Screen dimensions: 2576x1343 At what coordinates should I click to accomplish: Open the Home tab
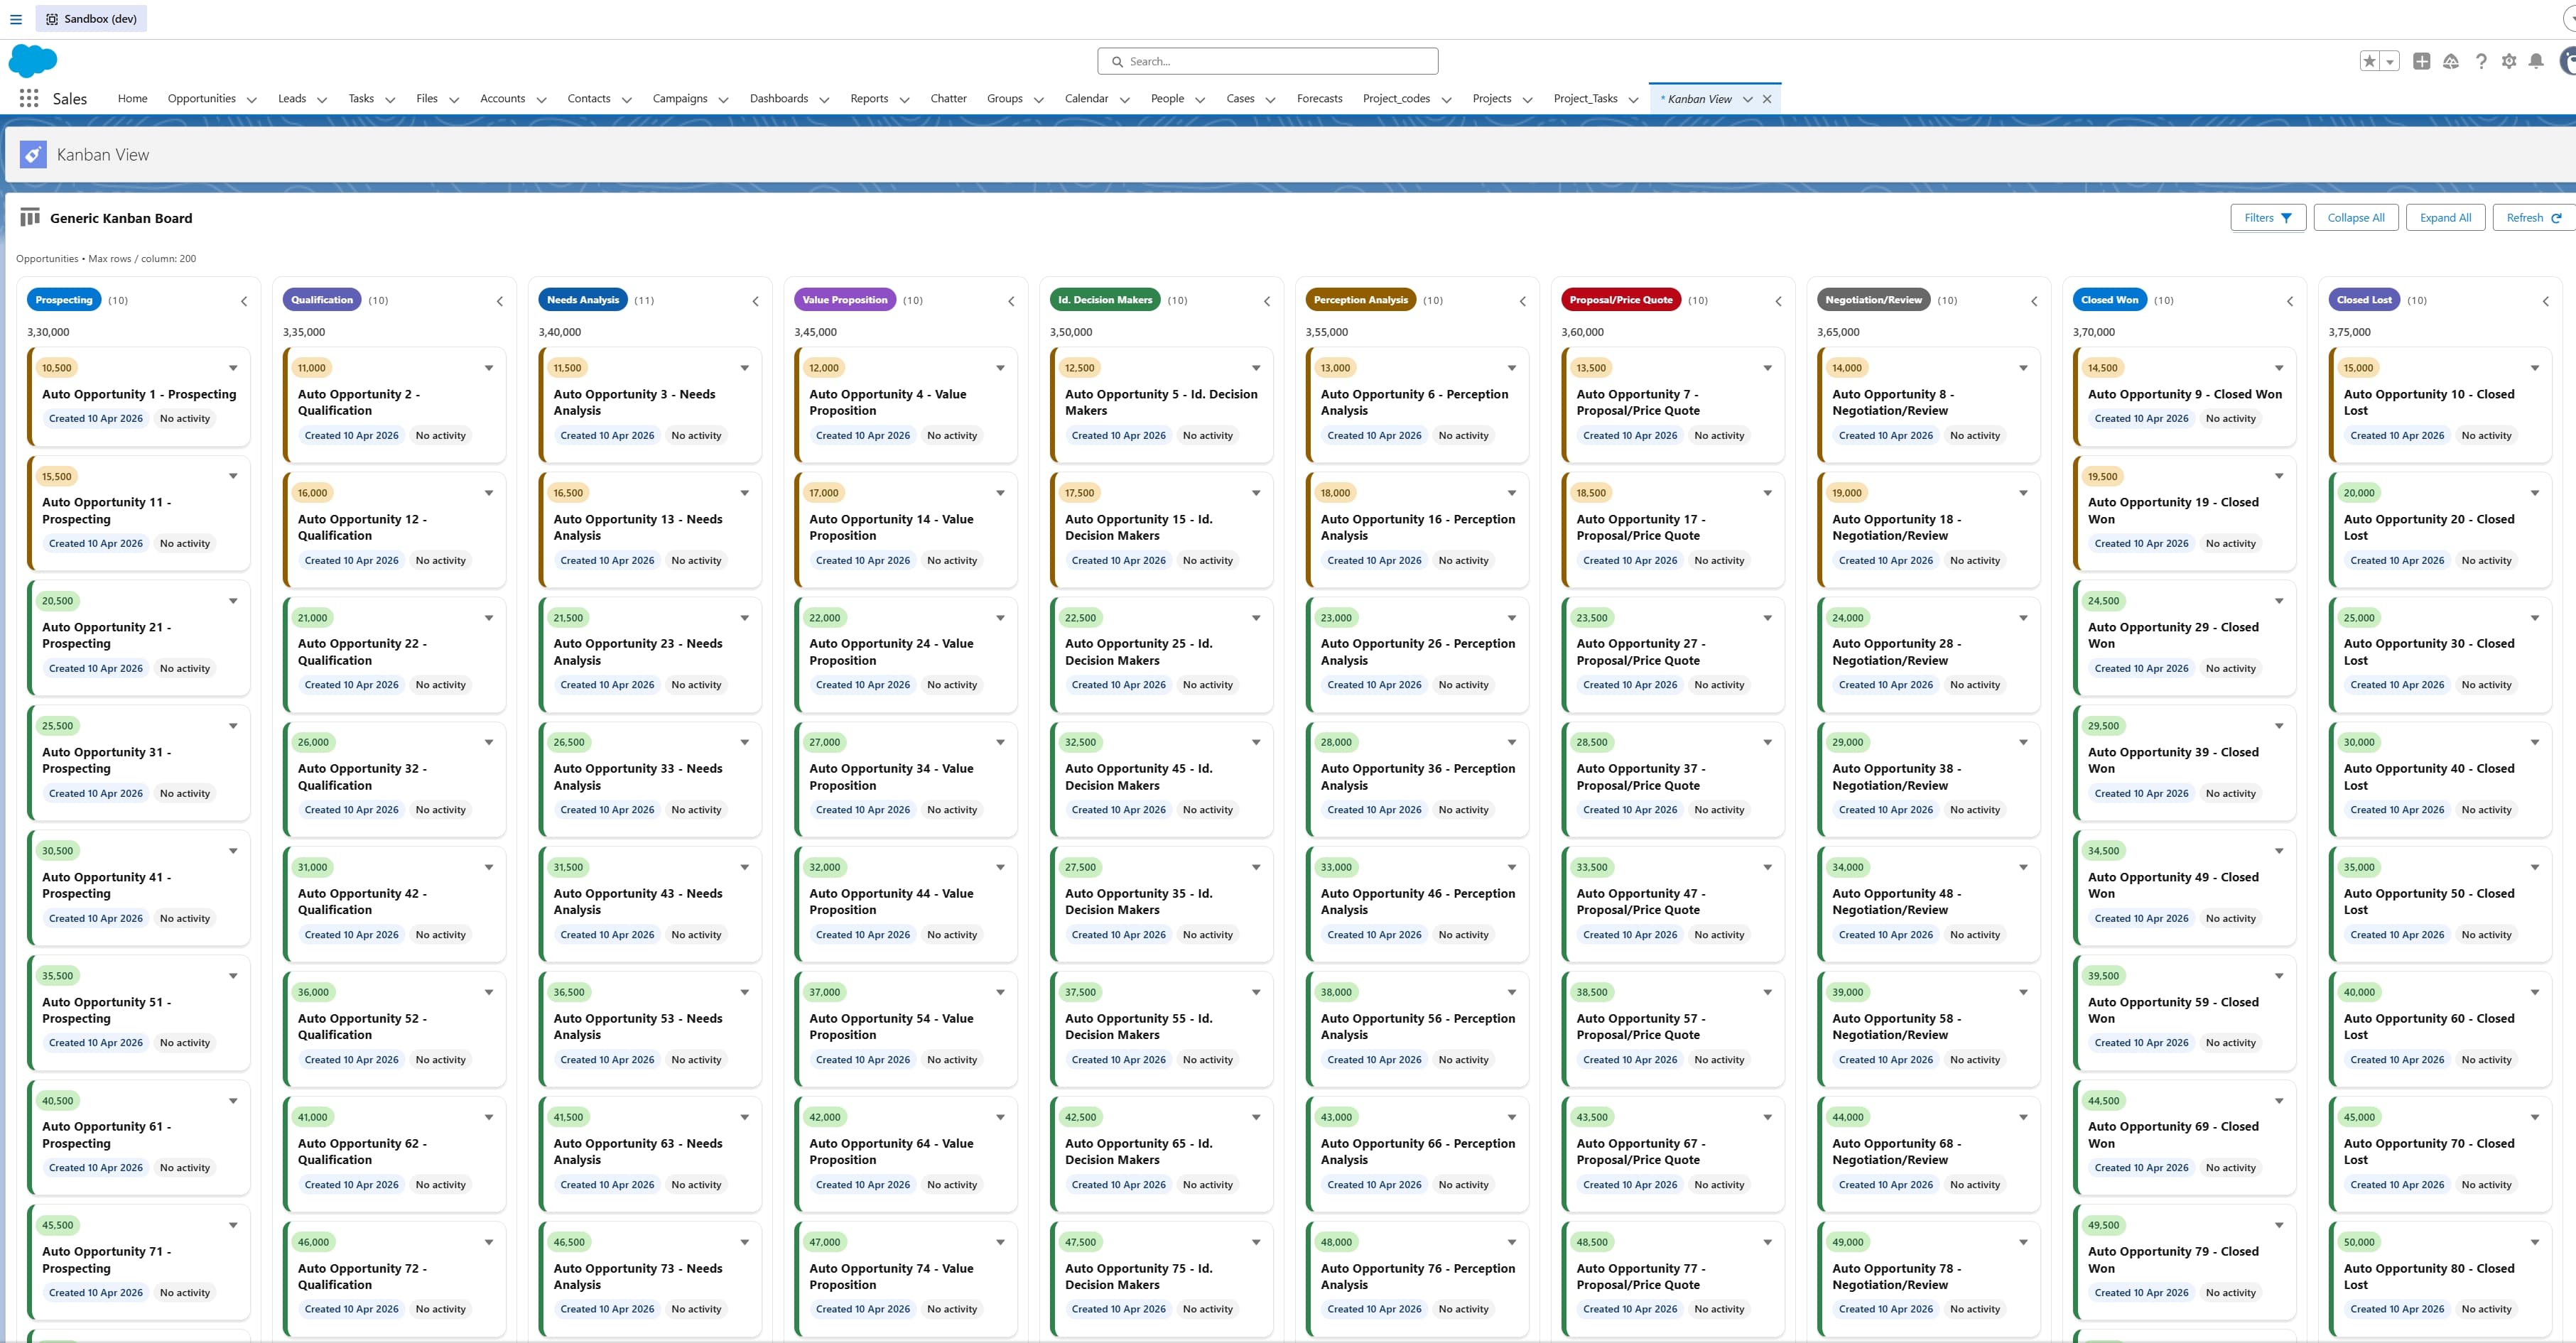click(x=132, y=98)
